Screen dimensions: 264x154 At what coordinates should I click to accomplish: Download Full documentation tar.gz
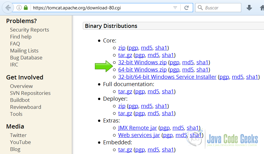coord(125,92)
